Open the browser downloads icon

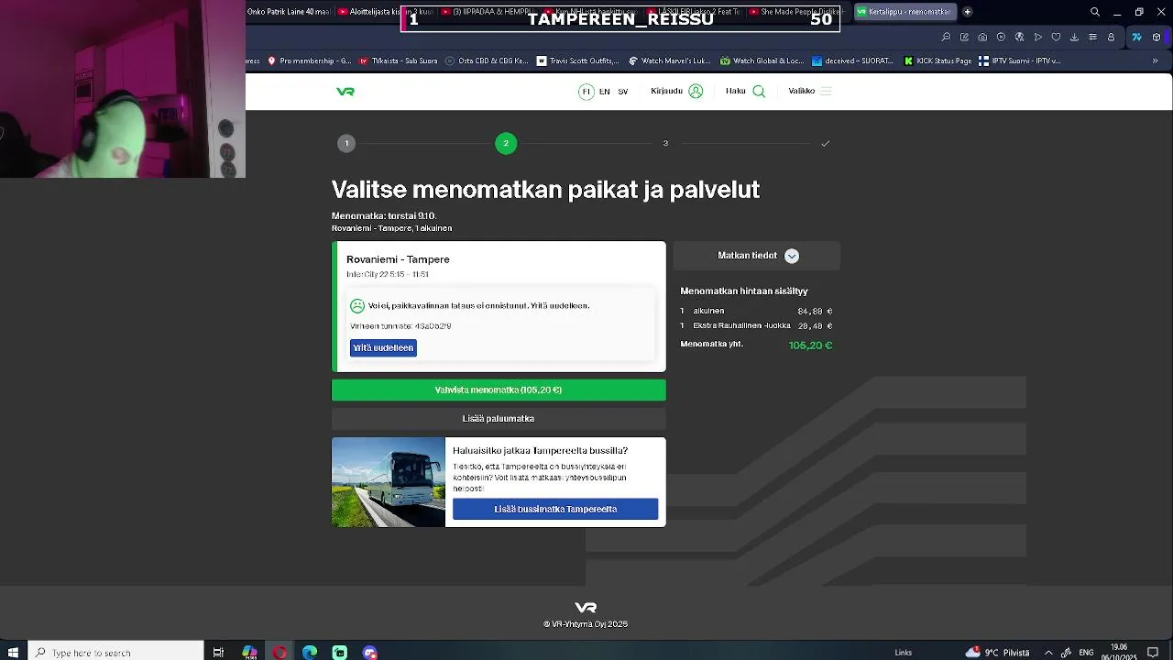click(1074, 38)
